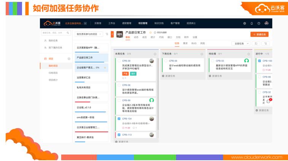Click the sort icon right of 全部任务
Image resolution: width=288 pixels, height=161 pixels.
click(266, 44)
